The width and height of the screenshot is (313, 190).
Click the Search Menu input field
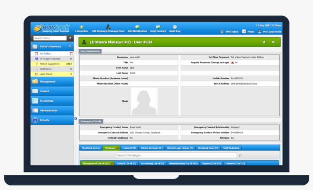[x=50, y=38]
